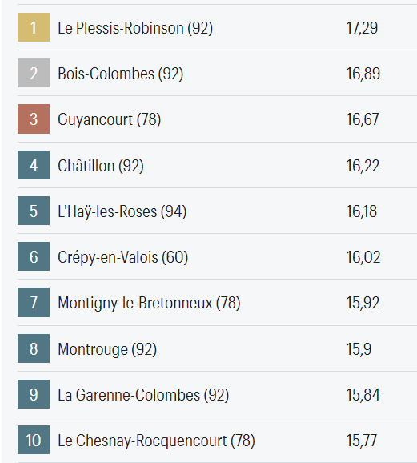This screenshot has width=417, height=463.
Task: Click the silver rank 2 badge
Action: (34, 73)
